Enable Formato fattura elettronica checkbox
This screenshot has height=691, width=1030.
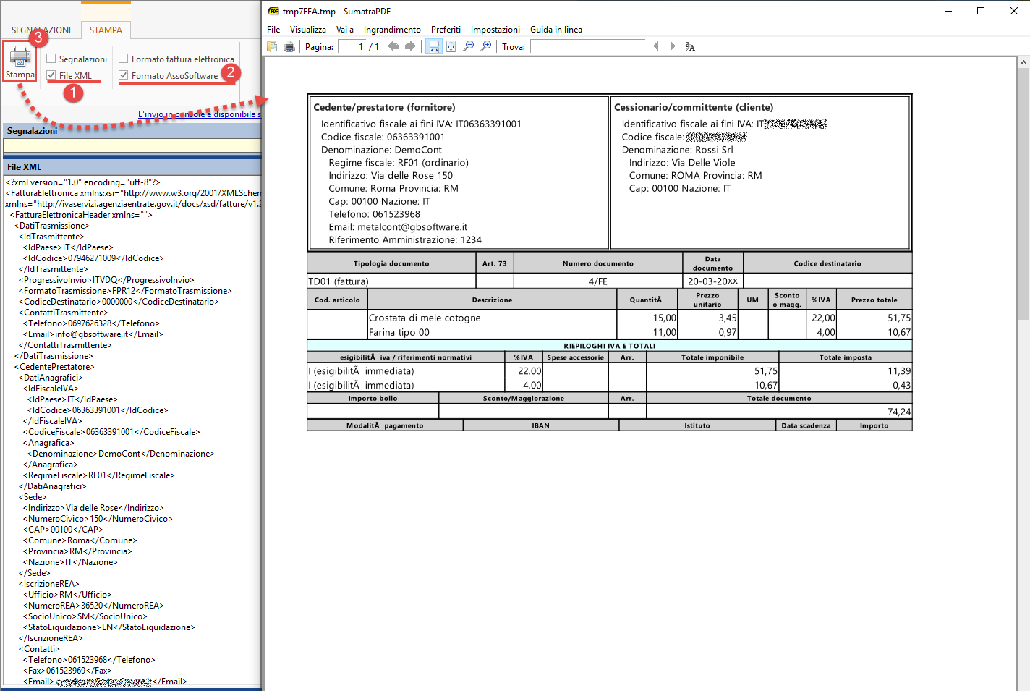(x=124, y=59)
